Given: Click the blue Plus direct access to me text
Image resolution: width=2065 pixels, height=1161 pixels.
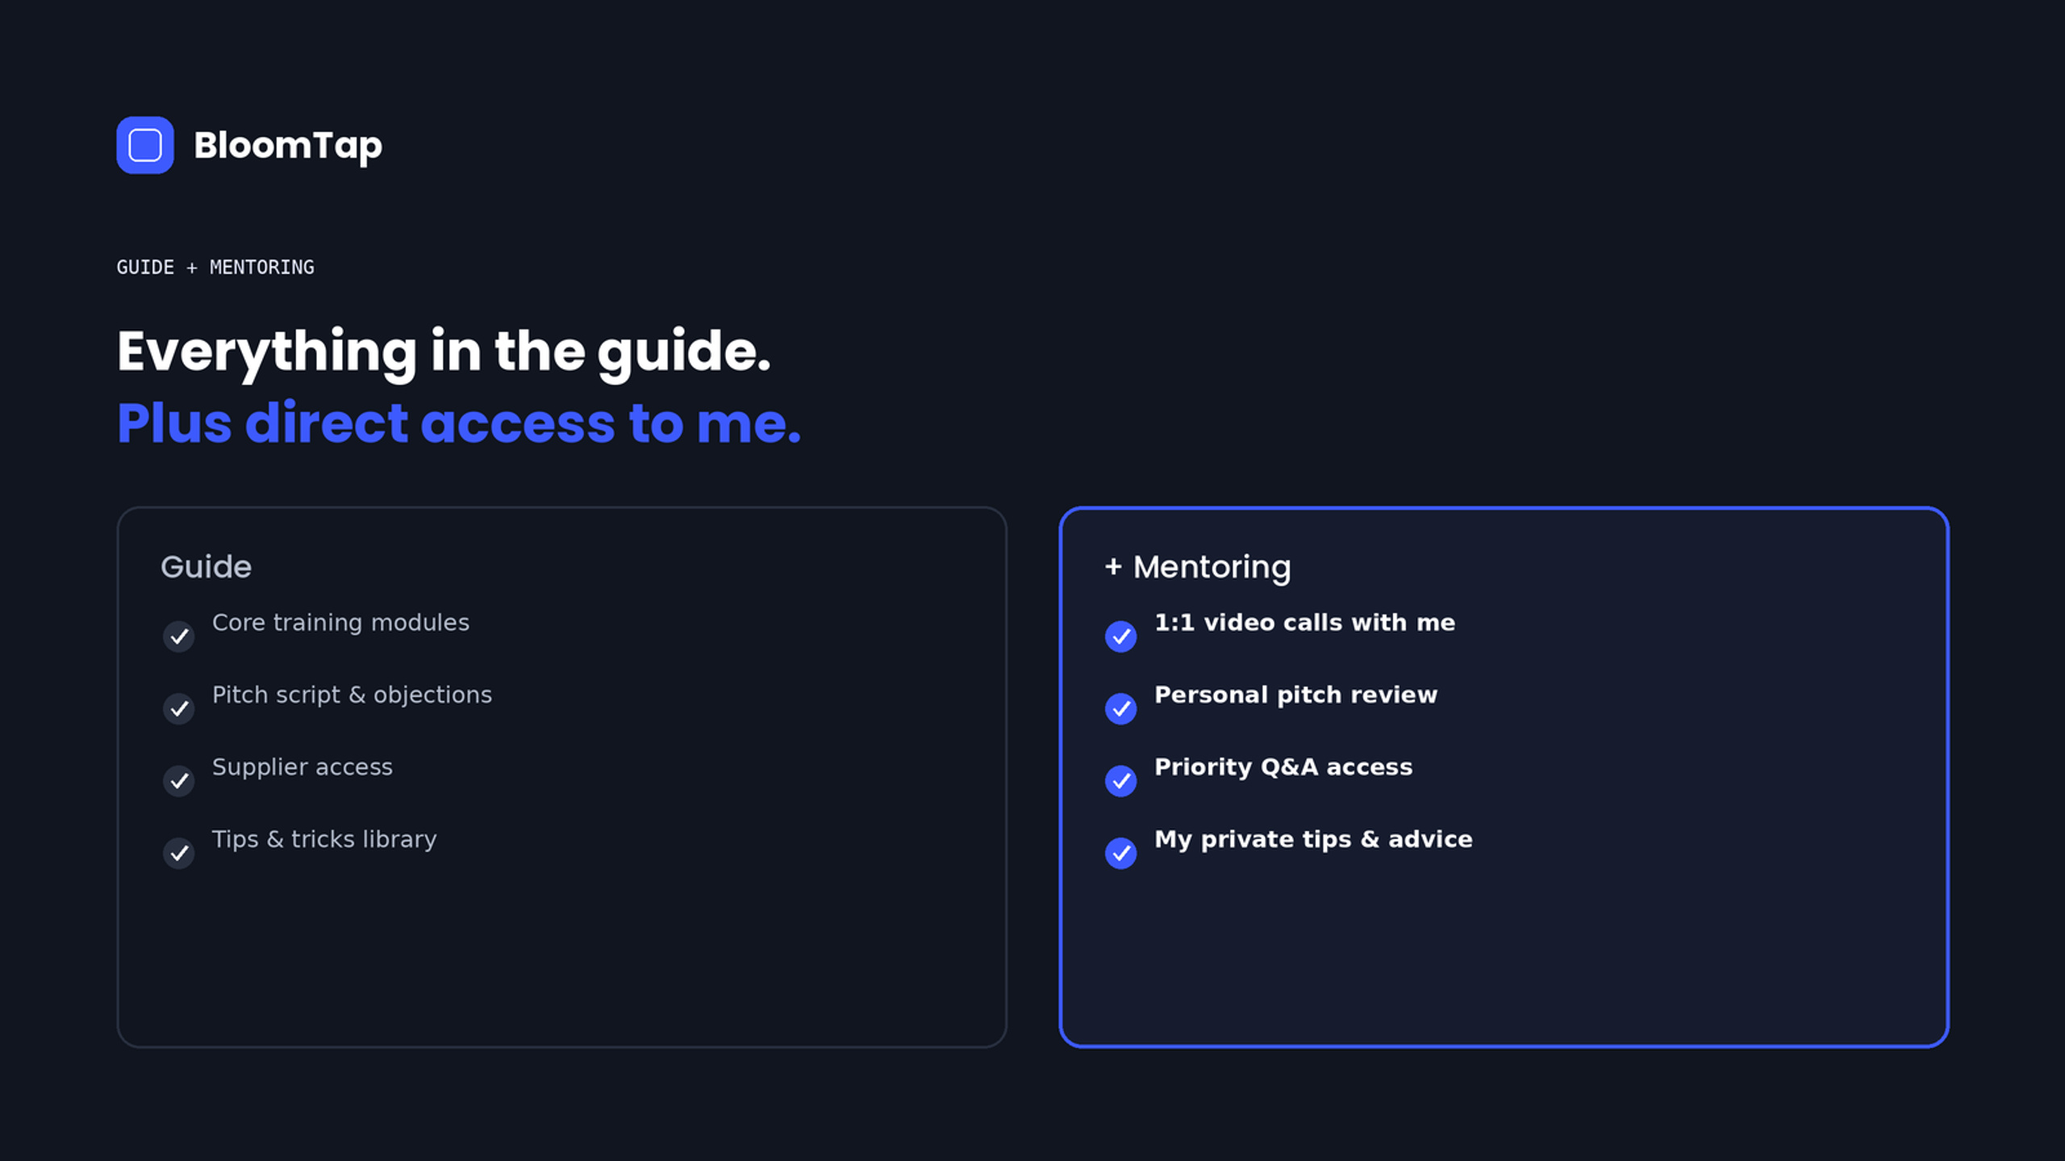Looking at the screenshot, I should coord(459,422).
